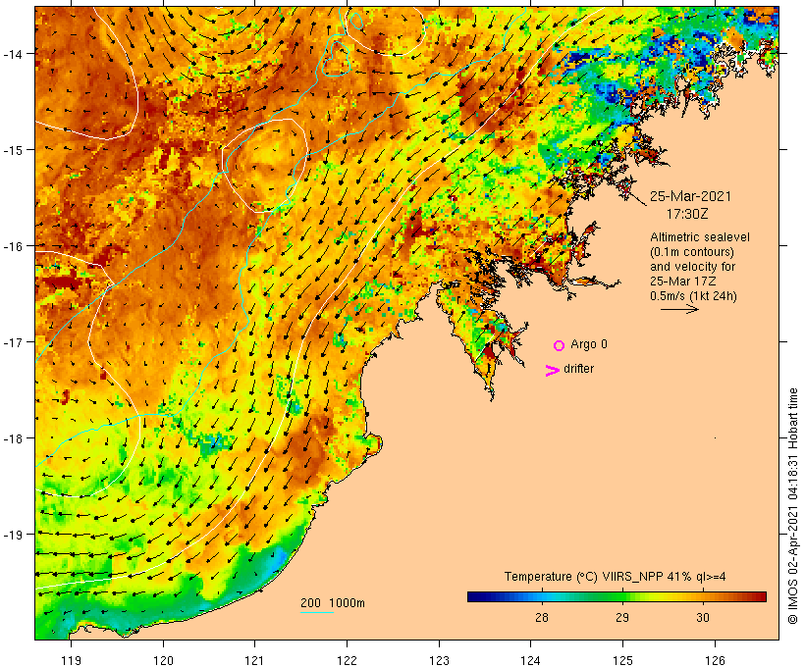
Task: Click the colorbar tick label 30
Action: (x=703, y=618)
